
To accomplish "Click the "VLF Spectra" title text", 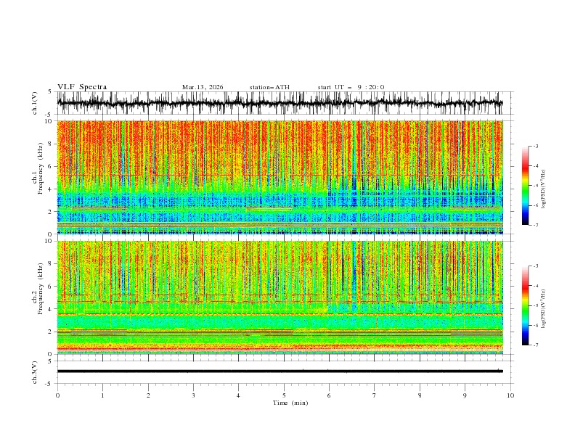I will click(x=82, y=87).
